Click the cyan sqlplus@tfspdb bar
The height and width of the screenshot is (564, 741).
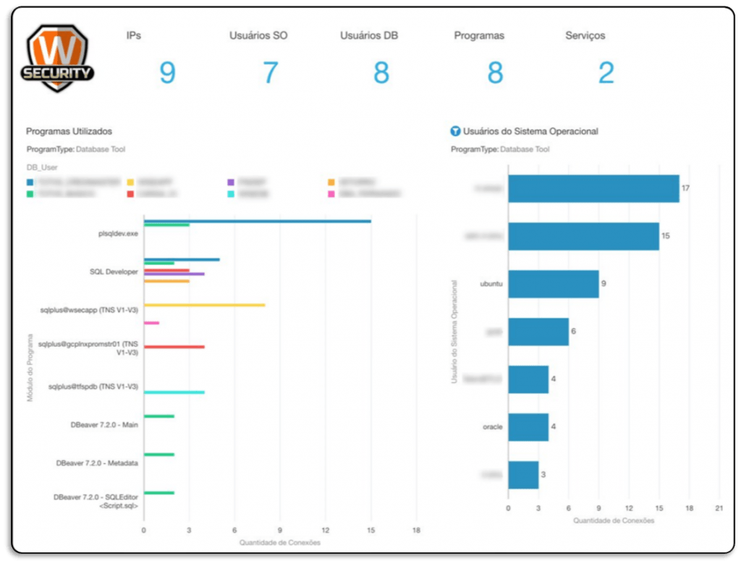(174, 392)
